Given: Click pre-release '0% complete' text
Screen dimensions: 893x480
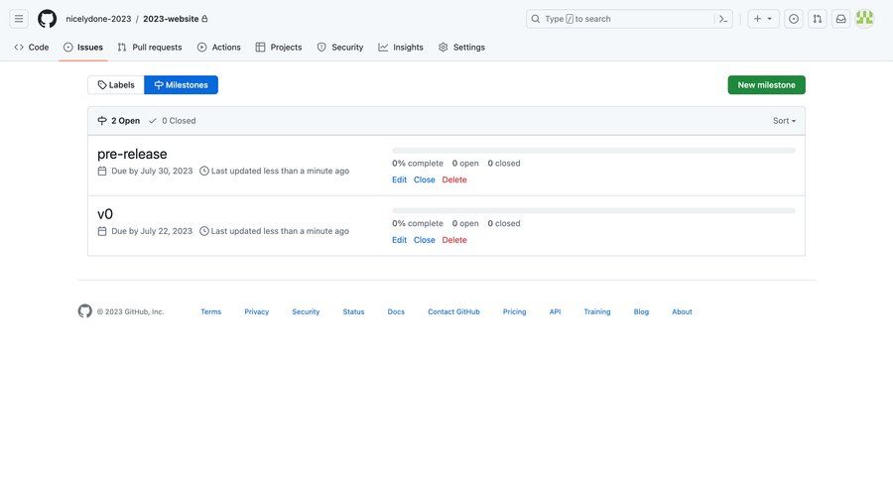Looking at the screenshot, I should 418,164.
